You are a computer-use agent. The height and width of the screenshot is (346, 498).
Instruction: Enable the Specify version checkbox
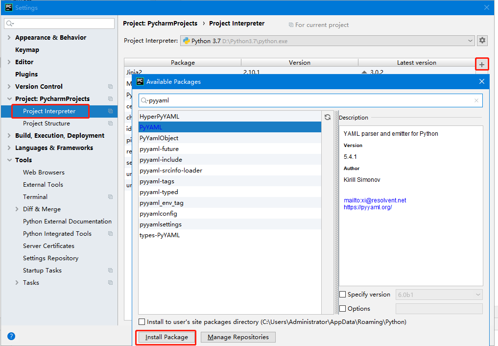(x=343, y=294)
